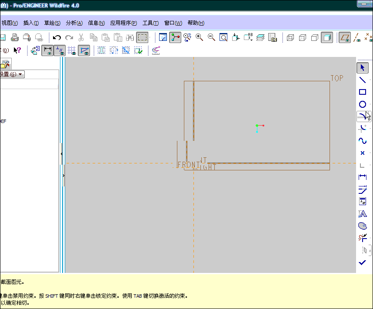The width and height of the screenshot is (373, 309).
Task: Toggle dimensions display in sketcher
Action: (x=47, y=50)
